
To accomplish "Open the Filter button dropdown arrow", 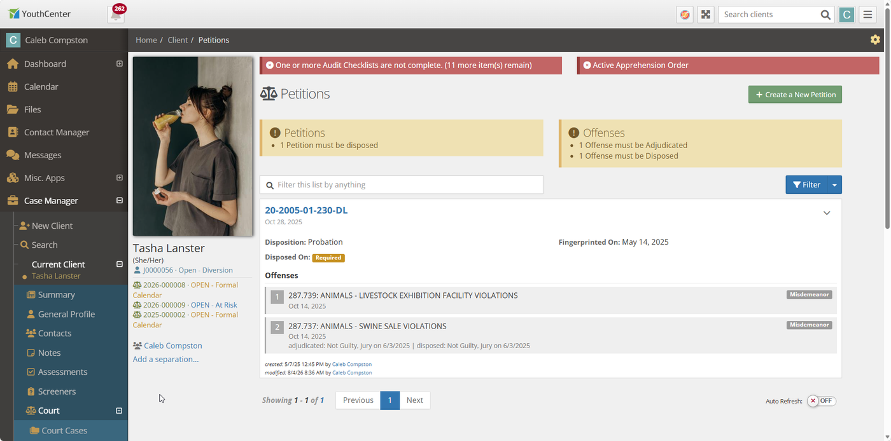I will tap(834, 185).
